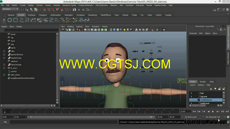Click the snap to curves icon
230x129 pixels.
coord(48,10)
